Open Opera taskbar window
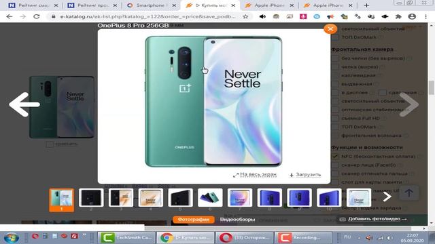The image size is (435, 244). 245,237
